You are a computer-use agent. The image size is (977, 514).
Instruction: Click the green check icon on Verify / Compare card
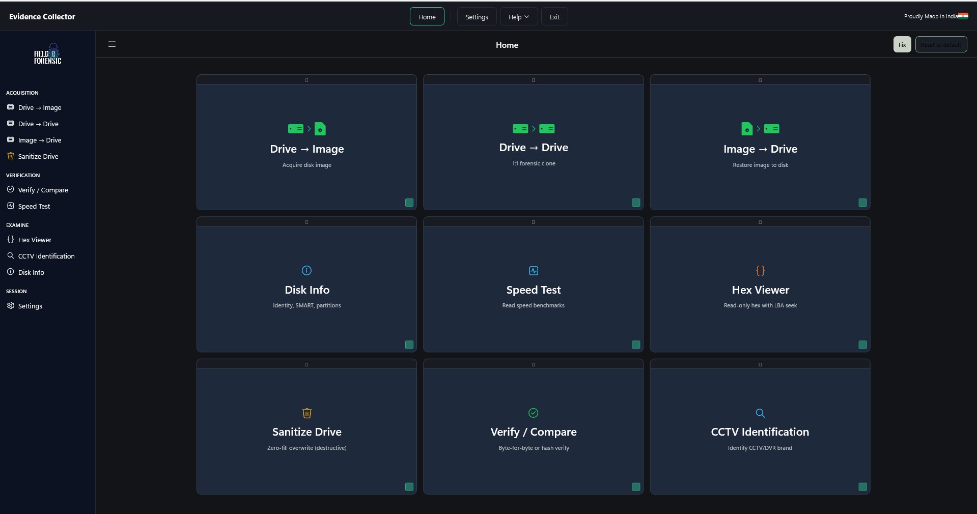534,413
